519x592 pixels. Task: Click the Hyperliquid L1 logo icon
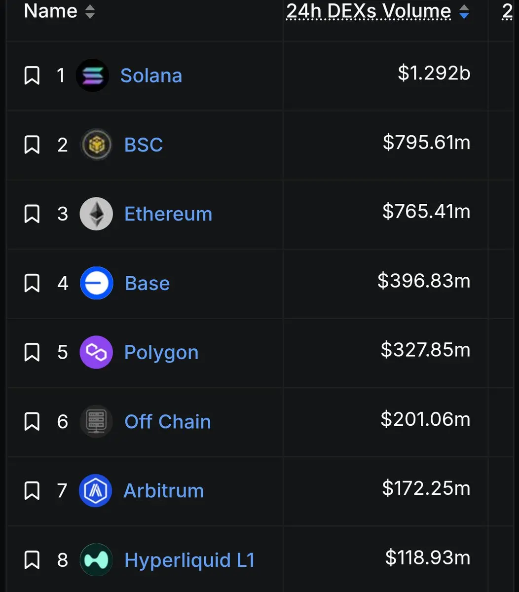(x=96, y=560)
